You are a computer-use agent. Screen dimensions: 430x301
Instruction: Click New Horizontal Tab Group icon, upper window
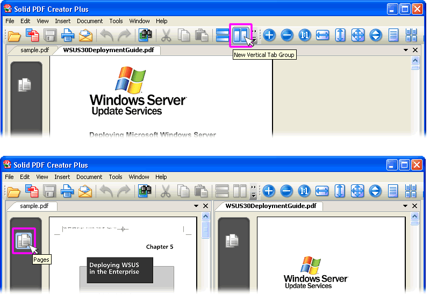pos(222,35)
